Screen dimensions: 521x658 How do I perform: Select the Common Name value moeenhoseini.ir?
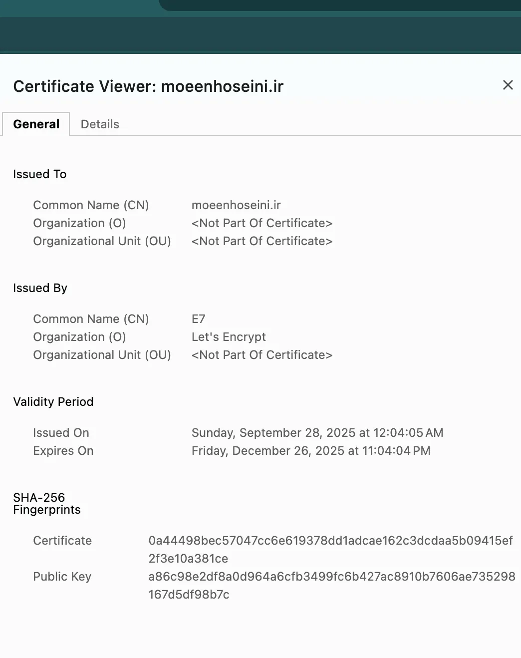236,205
